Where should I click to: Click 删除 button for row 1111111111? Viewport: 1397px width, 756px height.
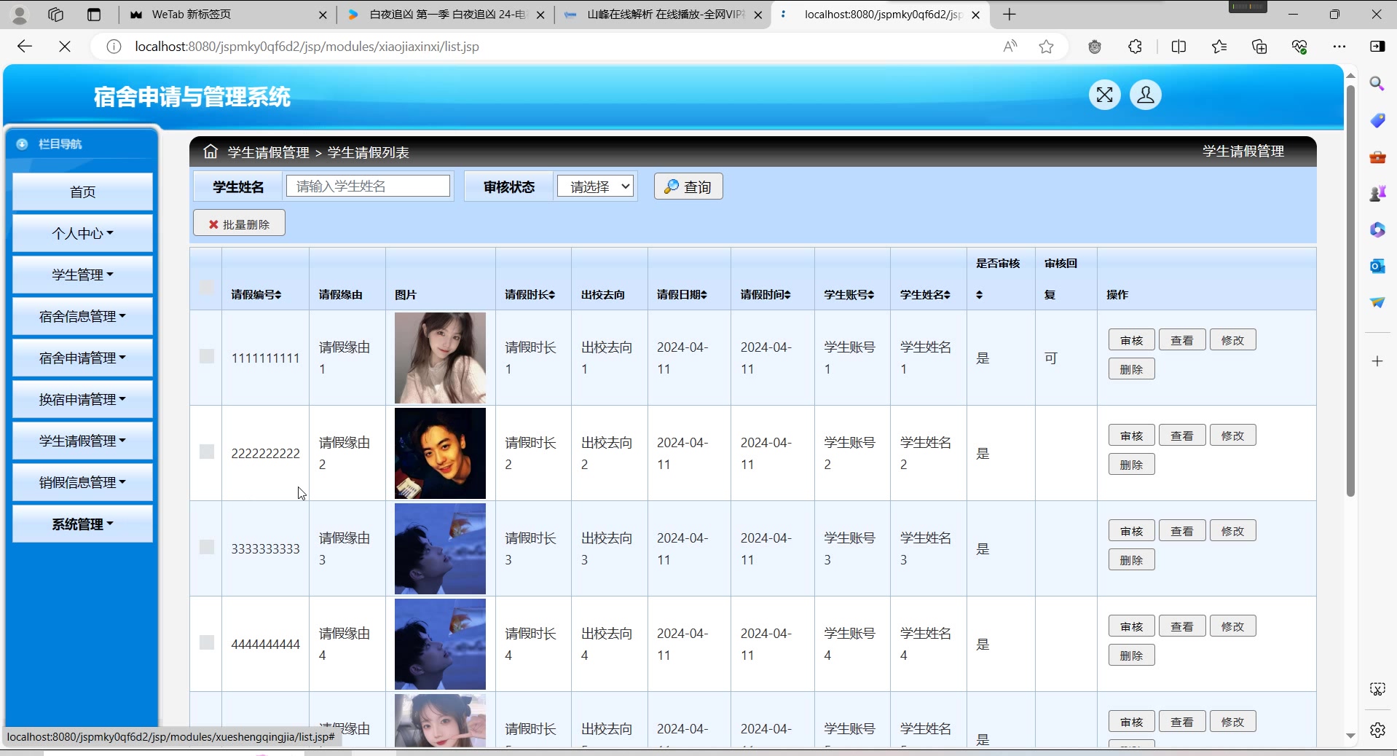[1131, 369]
